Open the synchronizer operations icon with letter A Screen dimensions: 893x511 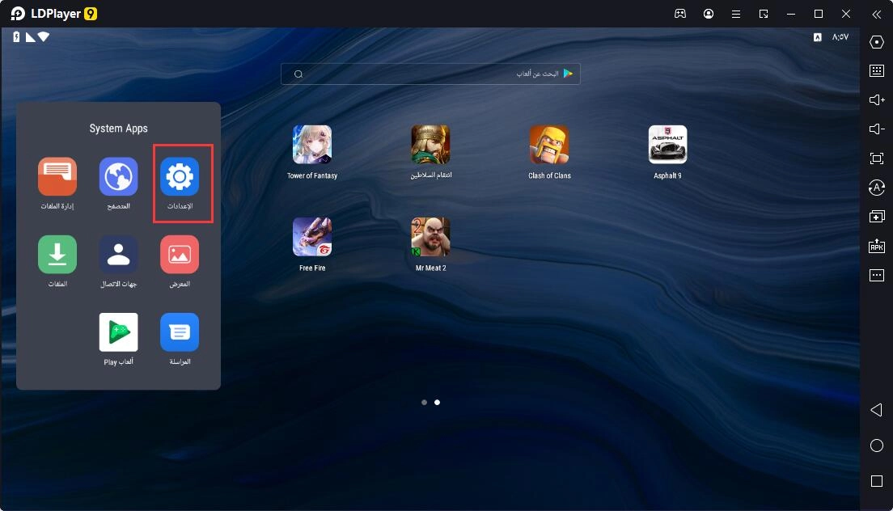point(877,188)
